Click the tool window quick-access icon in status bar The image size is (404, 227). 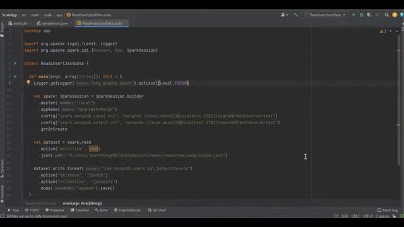[2, 216]
